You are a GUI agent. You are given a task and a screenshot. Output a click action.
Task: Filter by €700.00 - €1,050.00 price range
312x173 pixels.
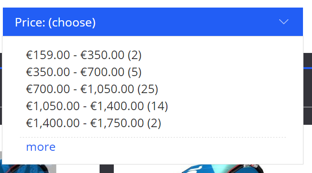pyautogui.click(x=92, y=89)
